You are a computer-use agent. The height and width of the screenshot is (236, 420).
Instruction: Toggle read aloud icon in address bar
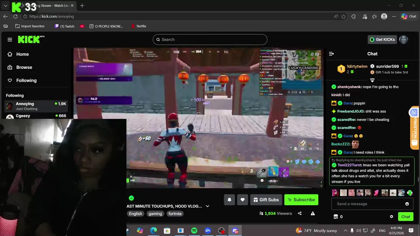pyautogui.click(x=336, y=16)
